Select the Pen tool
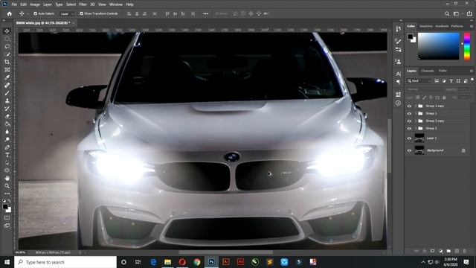Image resolution: width=476 pixels, height=268 pixels. point(7,147)
